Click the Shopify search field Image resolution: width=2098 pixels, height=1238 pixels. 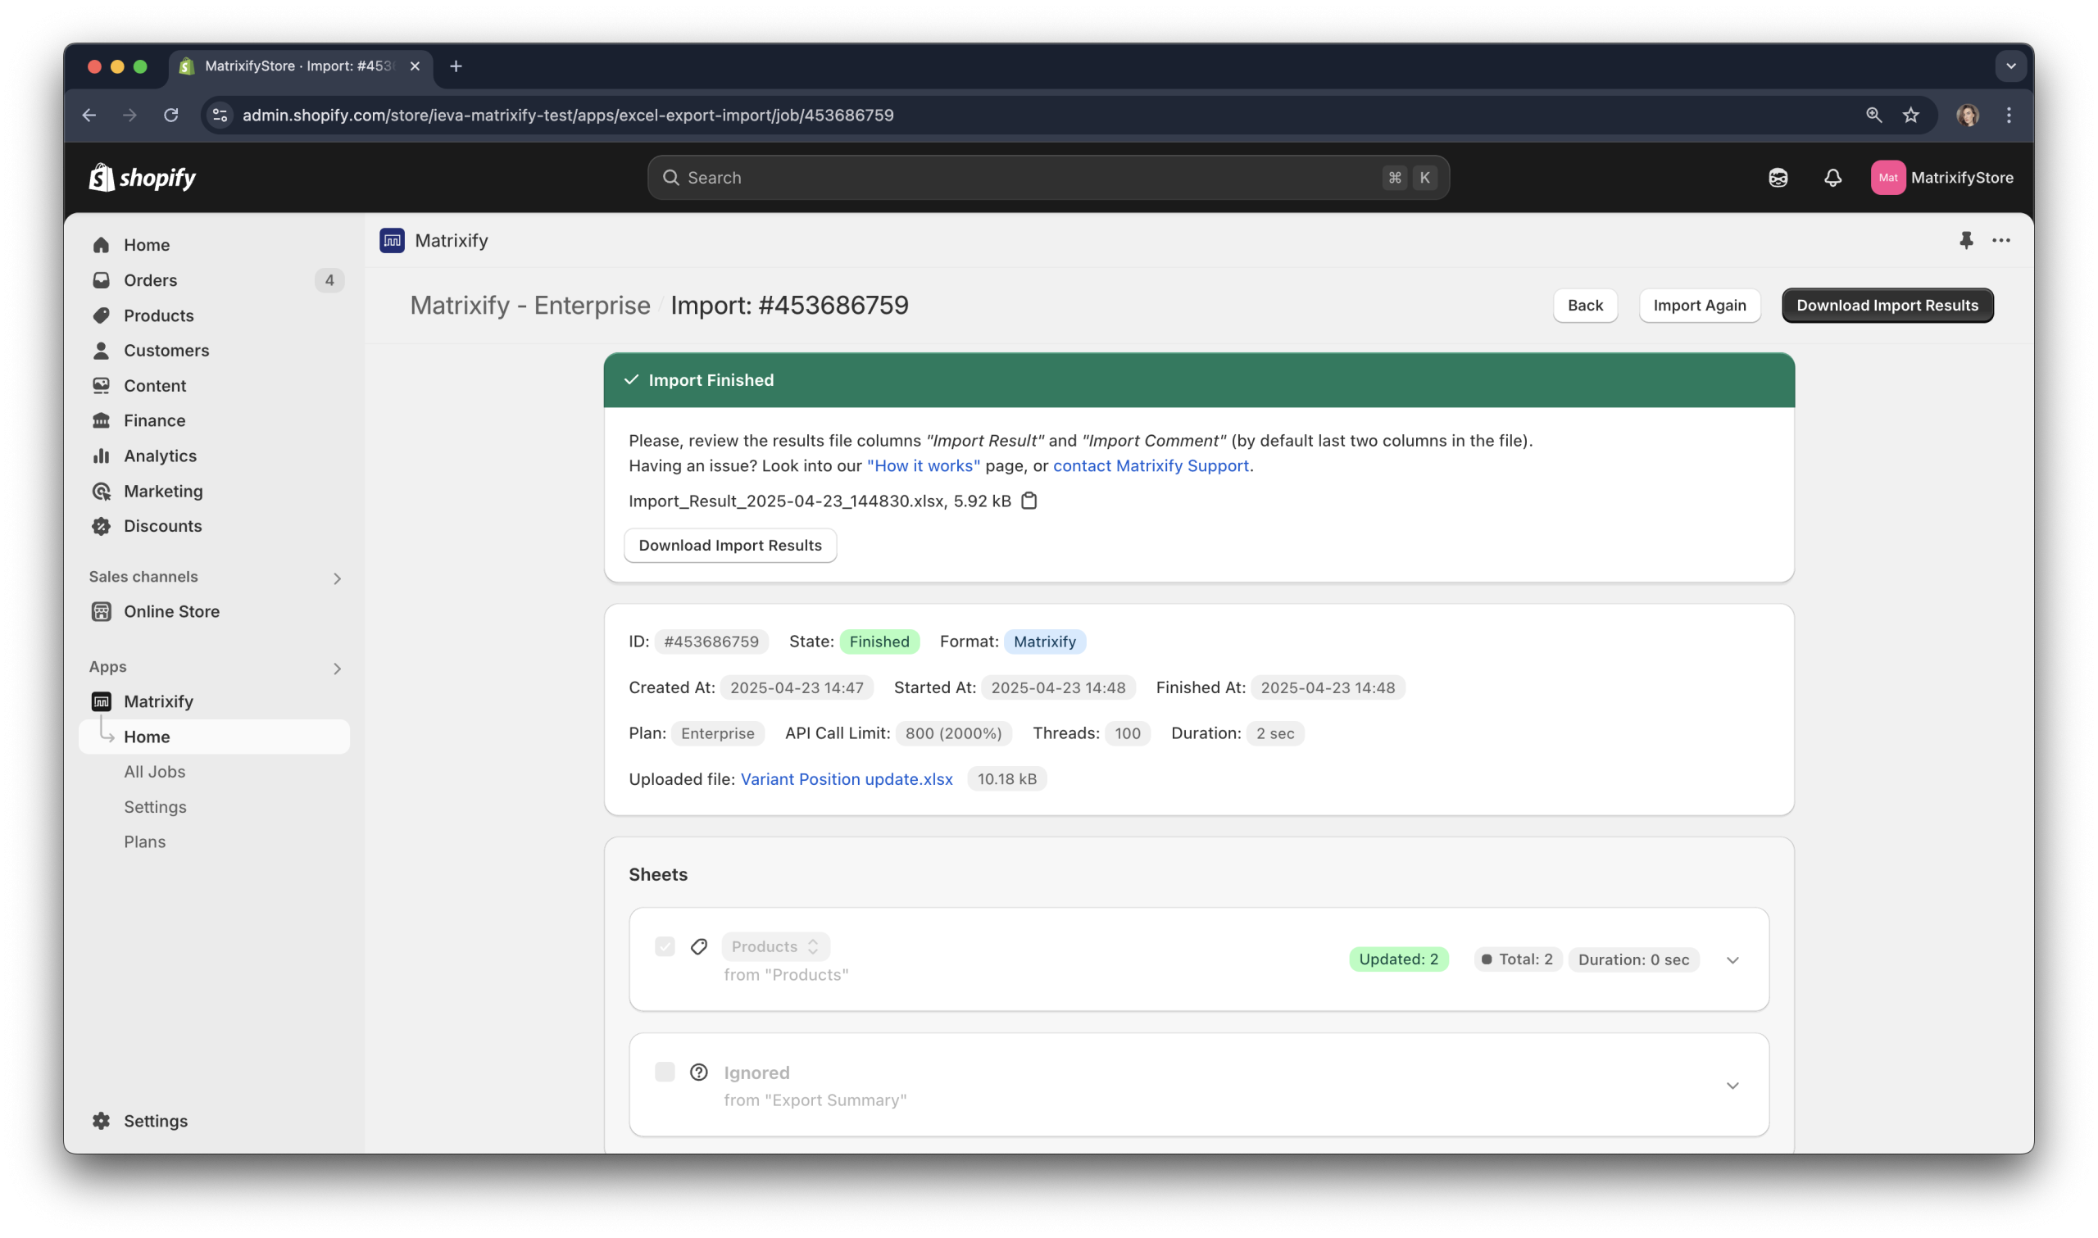[1047, 178]
